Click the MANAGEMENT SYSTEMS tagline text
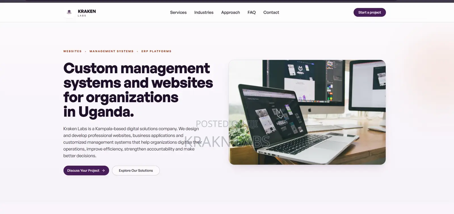Viewport: 454px width, 214px height. click(112, 51)
